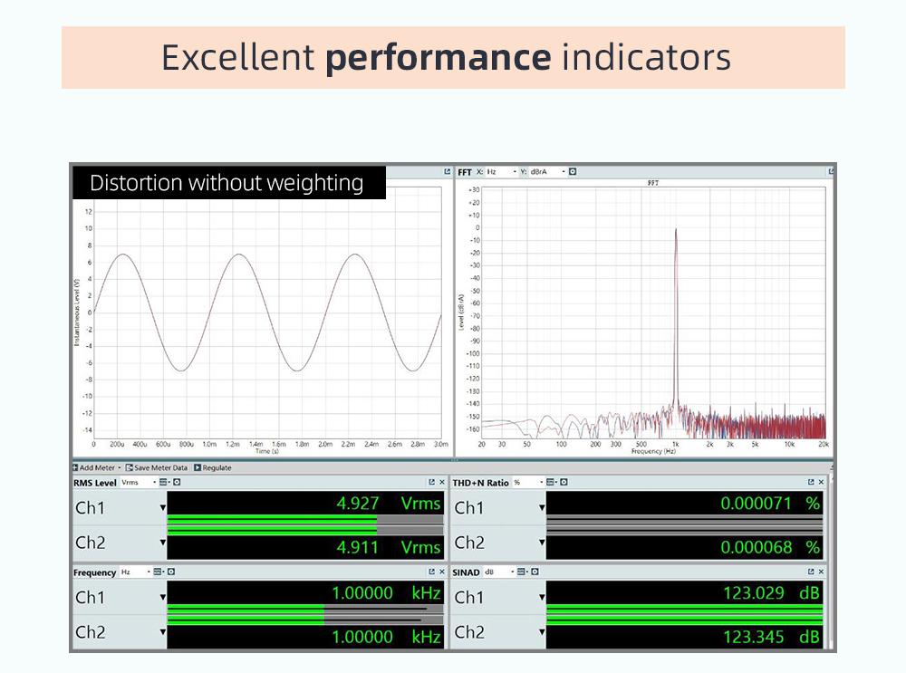Click the Regulate play icon

click(x=198, y=468)
